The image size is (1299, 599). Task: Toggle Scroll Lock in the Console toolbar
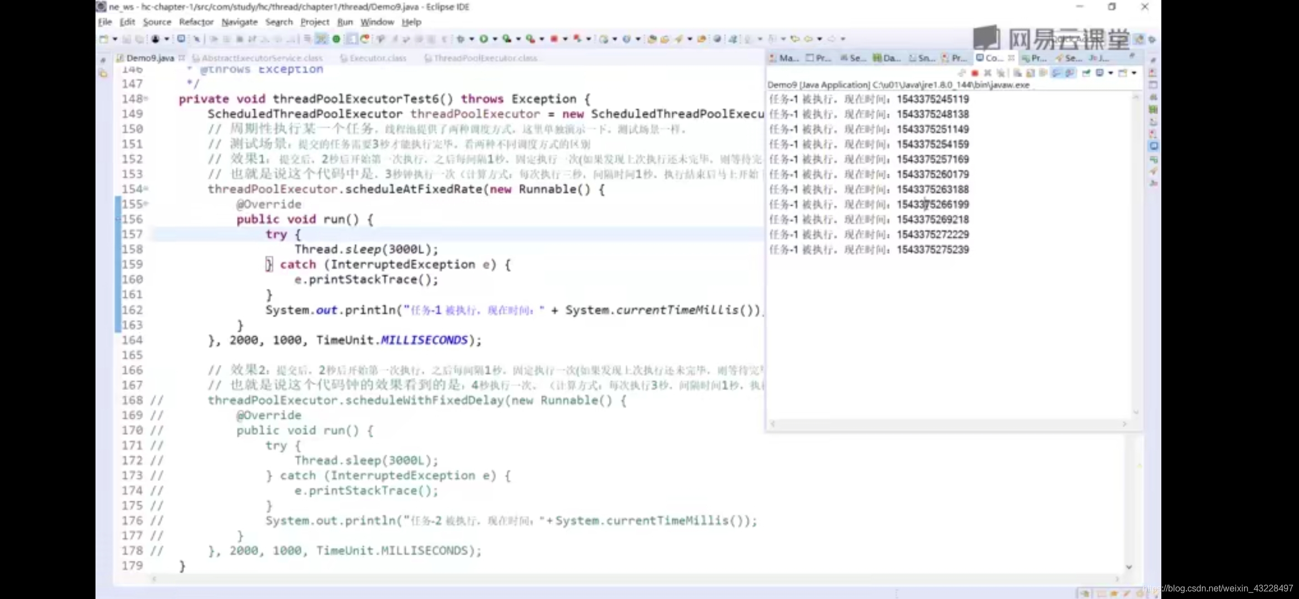tap(1030, 73)
